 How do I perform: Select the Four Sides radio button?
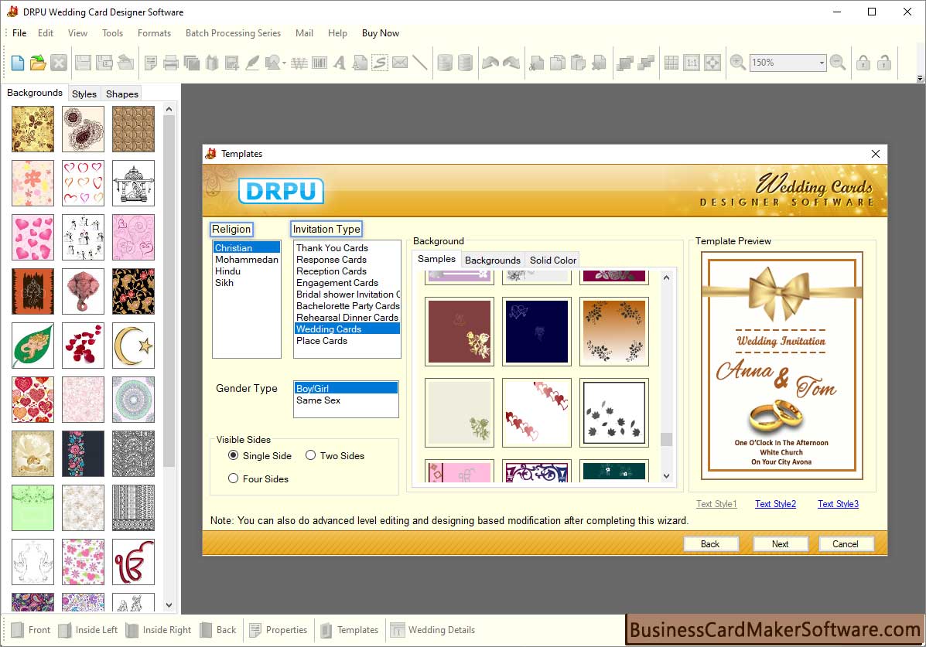click(x=234, y=478)
